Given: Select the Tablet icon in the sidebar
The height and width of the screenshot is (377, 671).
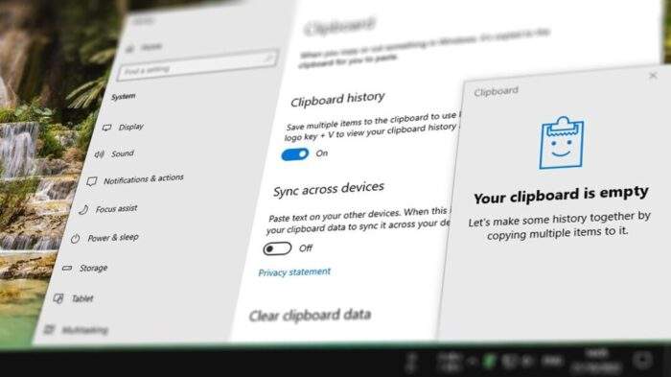Looking at the screenshot, I should [58, 298].
